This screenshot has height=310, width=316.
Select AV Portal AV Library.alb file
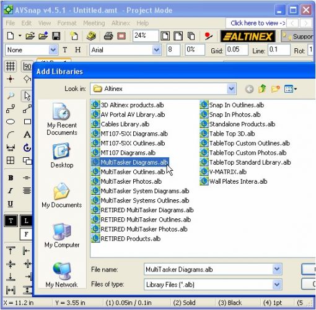tap(128, 114)
